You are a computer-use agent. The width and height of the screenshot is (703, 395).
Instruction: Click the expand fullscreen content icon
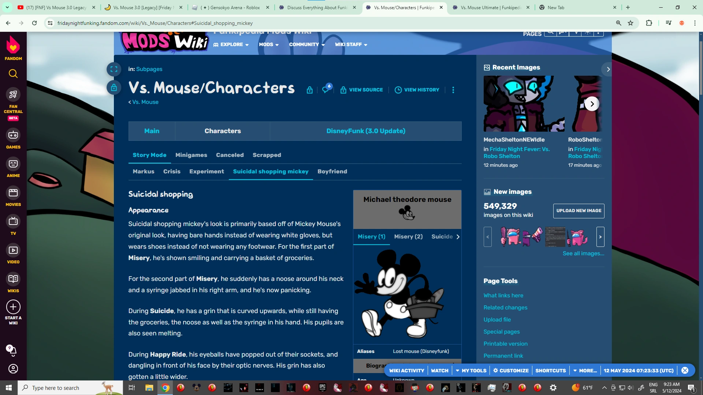[x=114, y=69]
